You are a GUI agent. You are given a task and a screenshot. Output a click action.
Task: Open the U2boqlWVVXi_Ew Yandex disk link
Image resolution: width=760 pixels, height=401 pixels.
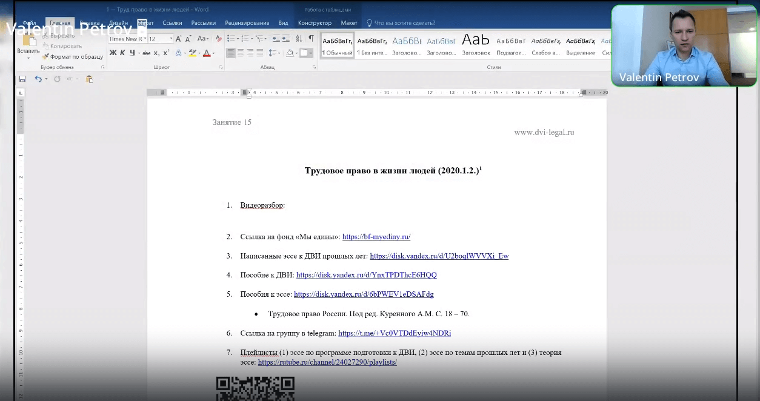[439, 256]
